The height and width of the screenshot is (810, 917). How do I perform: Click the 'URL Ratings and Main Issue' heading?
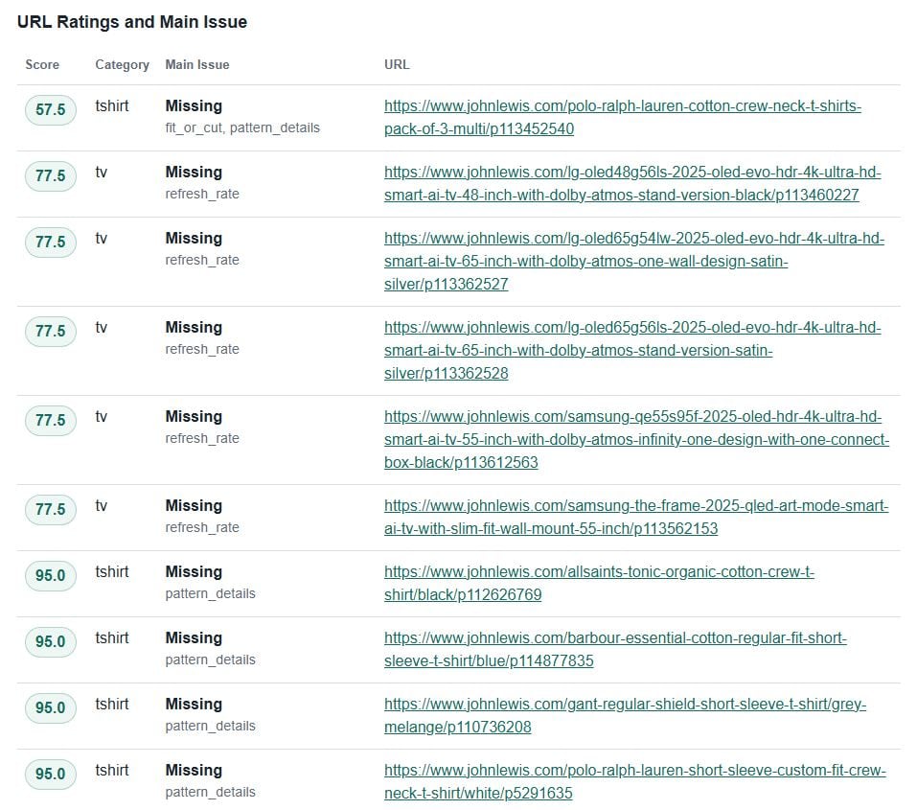(x=132, y=22)
